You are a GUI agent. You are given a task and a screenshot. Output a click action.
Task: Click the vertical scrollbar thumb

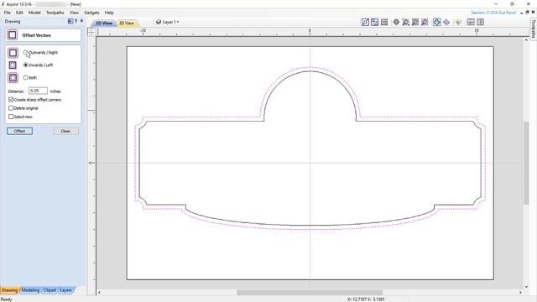point(526,163)
